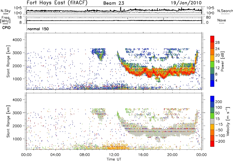This screenshot has height=161, width=233.
Task: Click the '04:00' time axis label
Action: 56,155
